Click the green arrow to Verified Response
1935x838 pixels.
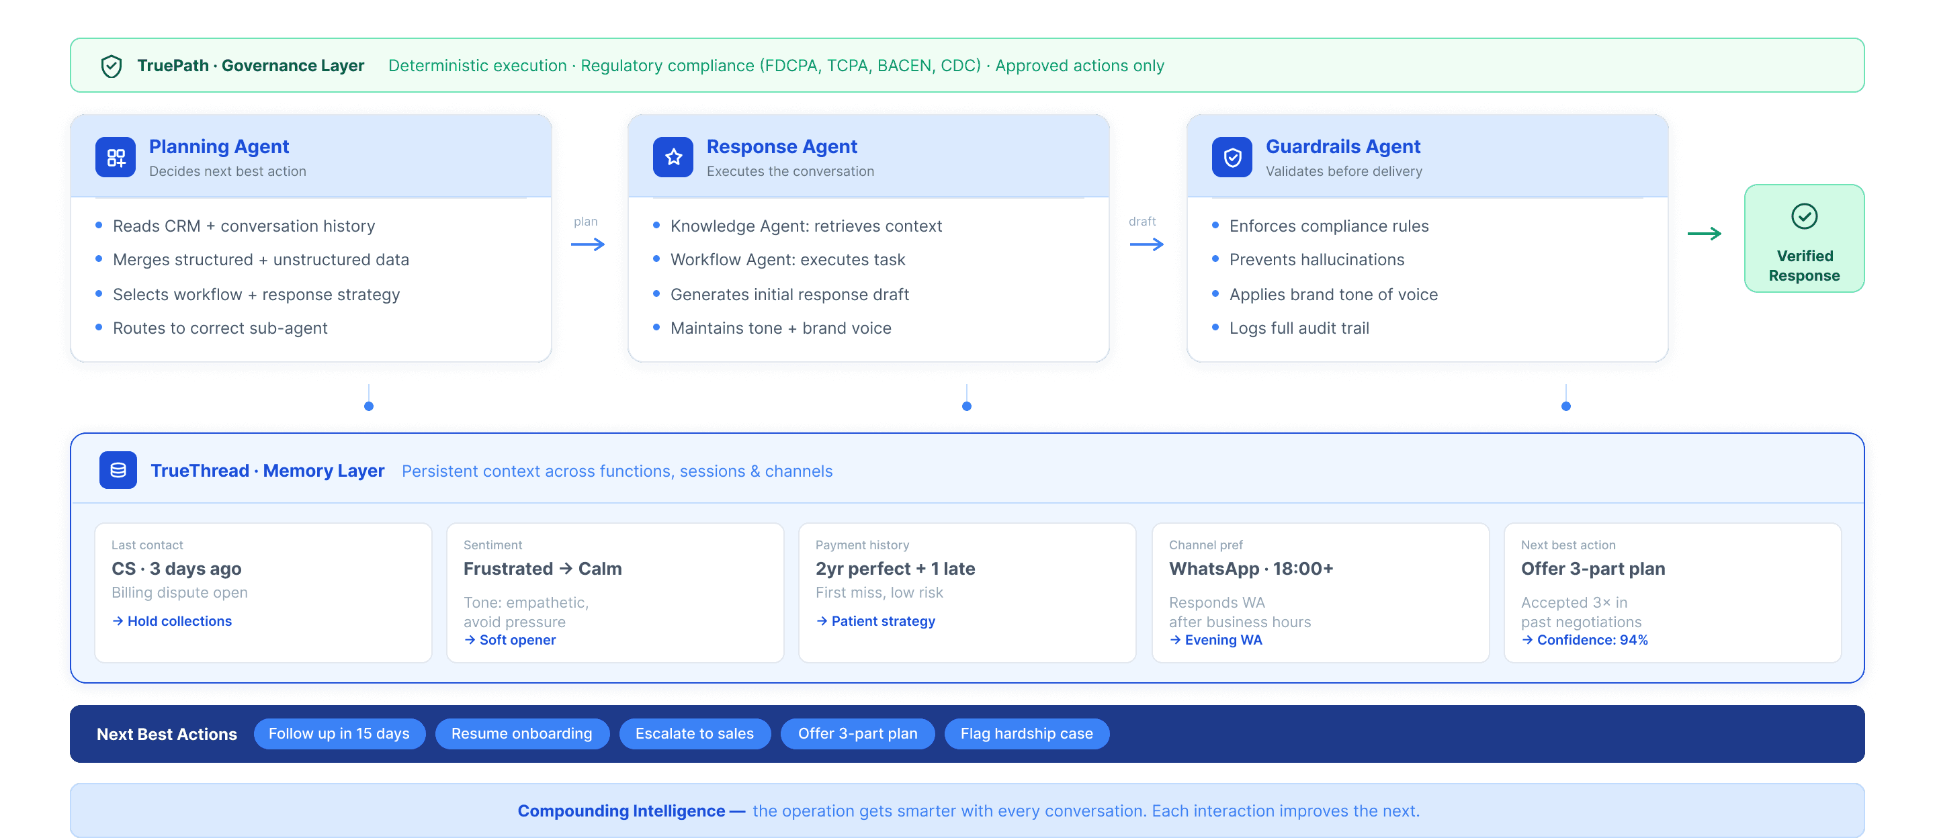pos(1704,234)
